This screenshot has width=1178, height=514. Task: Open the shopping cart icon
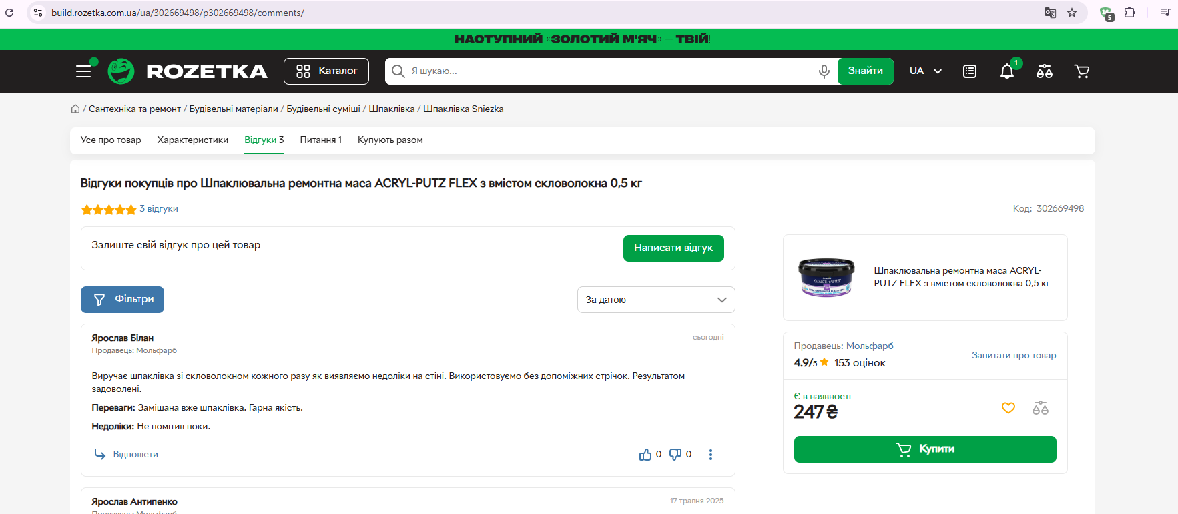point(1082,71)
